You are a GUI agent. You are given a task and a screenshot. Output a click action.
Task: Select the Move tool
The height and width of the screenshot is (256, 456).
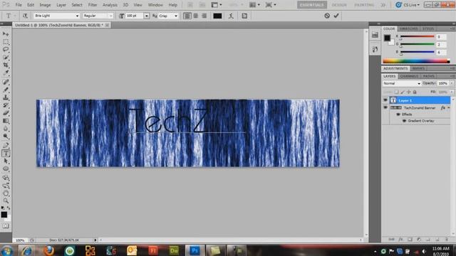pos(6,34)
